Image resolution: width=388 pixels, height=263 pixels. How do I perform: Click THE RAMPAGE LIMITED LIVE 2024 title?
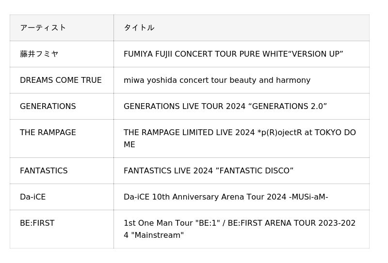coord(240,132)
